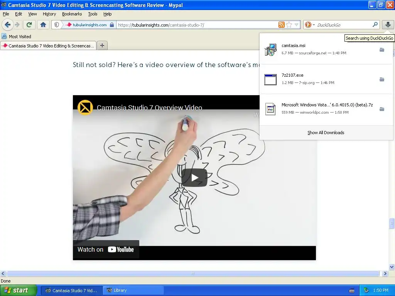Open the File menu
This screenshot has width=395, height=296.
6,14
